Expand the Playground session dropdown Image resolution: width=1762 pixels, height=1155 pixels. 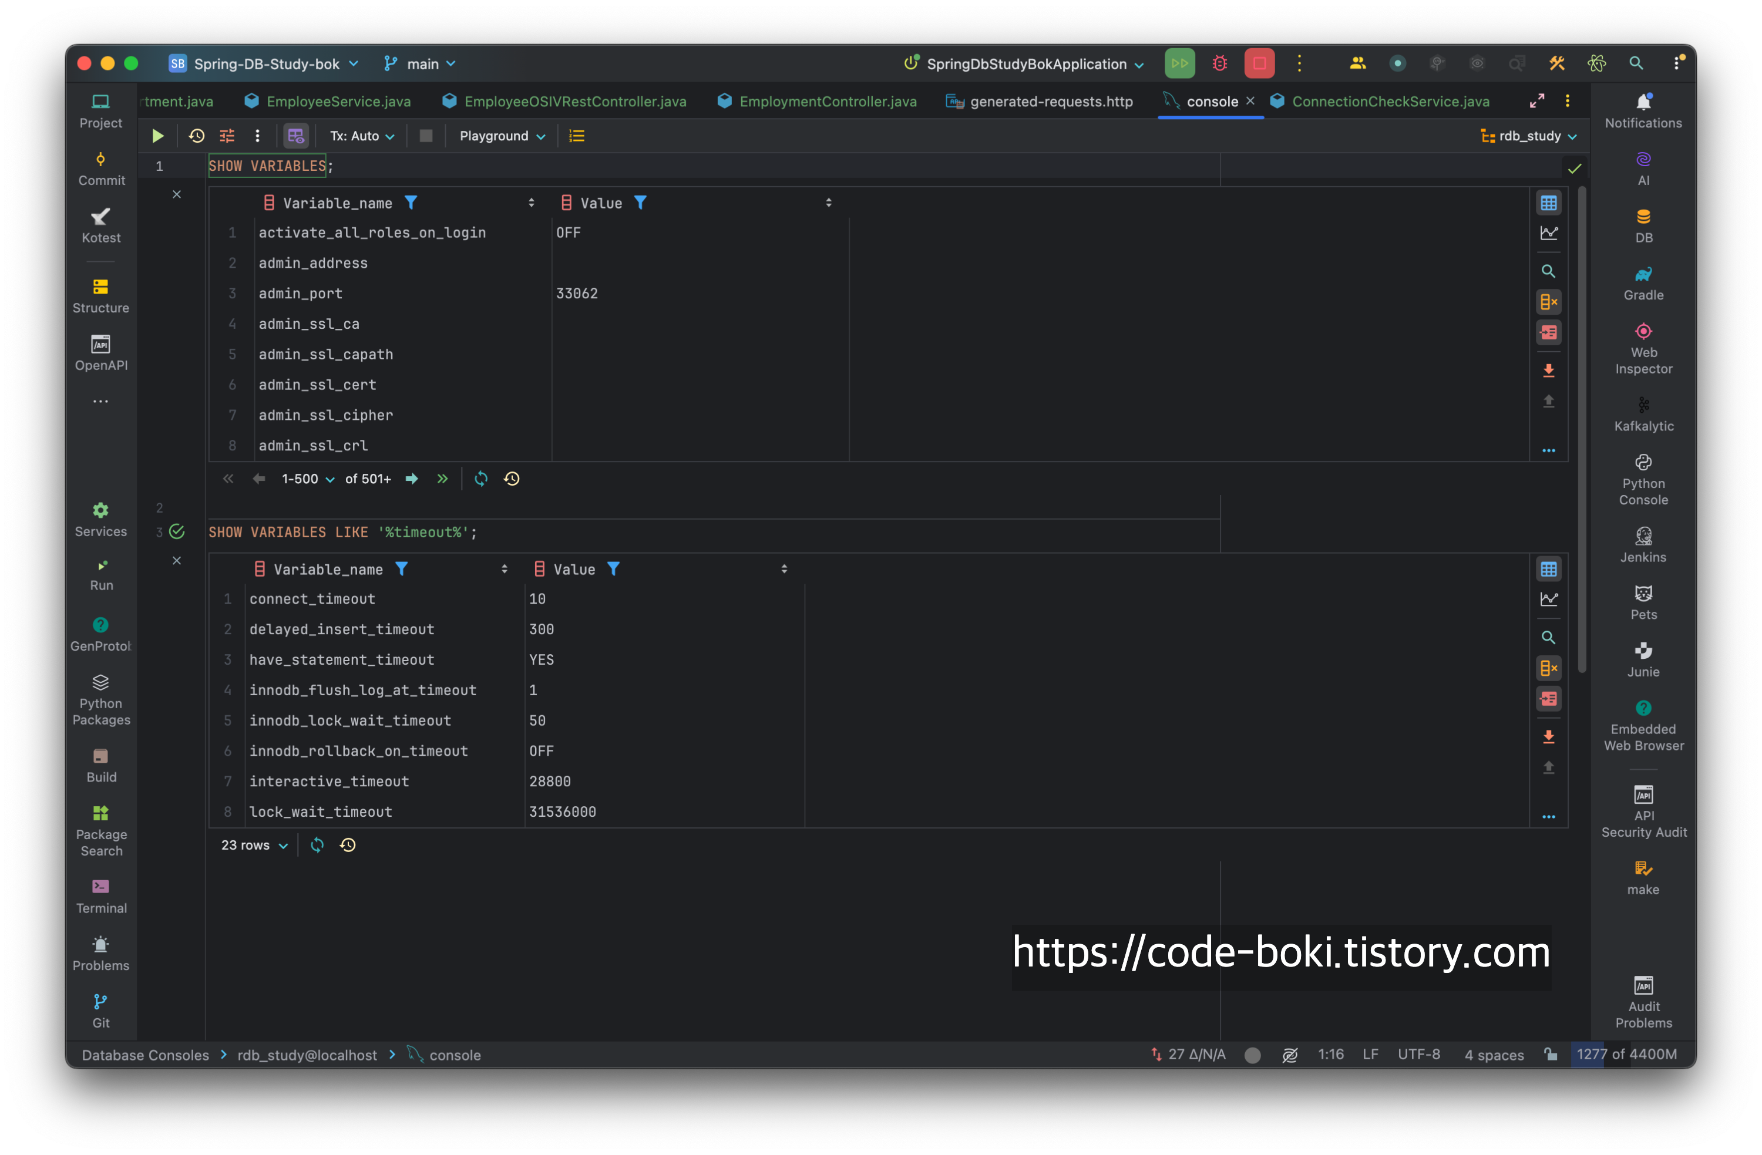click(501, 136)
